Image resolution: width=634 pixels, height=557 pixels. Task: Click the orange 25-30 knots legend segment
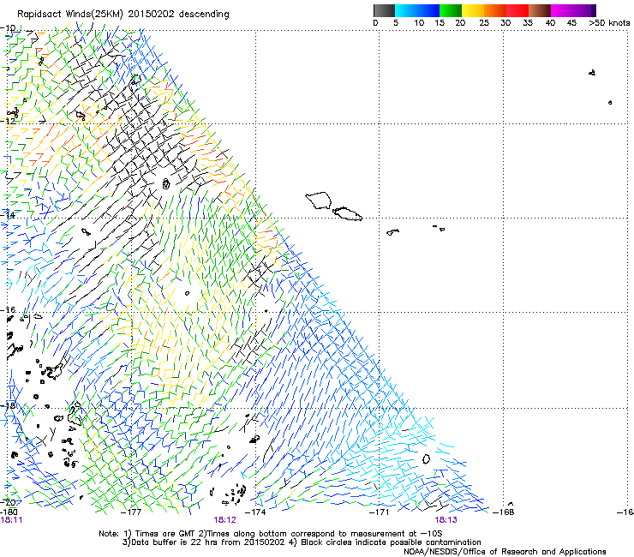click(495, 10)
